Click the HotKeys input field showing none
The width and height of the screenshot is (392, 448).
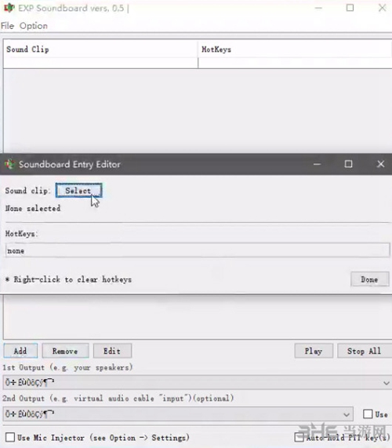coord(198,250)
